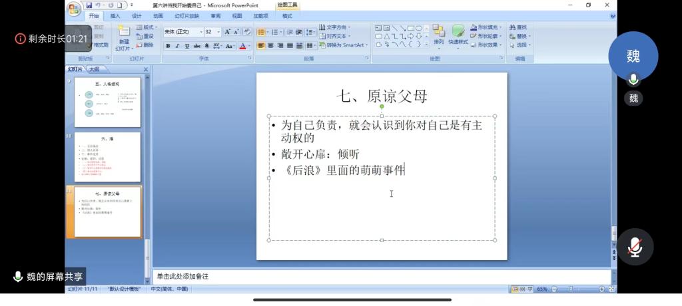The image size is (682, 306).
Task: Click the Office button logo
Action: click(x=74, y=8)
